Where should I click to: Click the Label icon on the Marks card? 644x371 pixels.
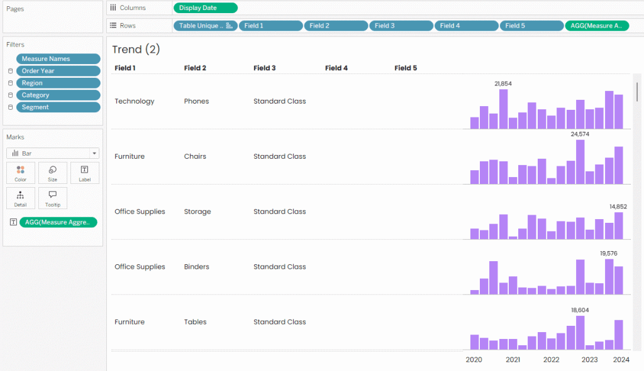84,173
